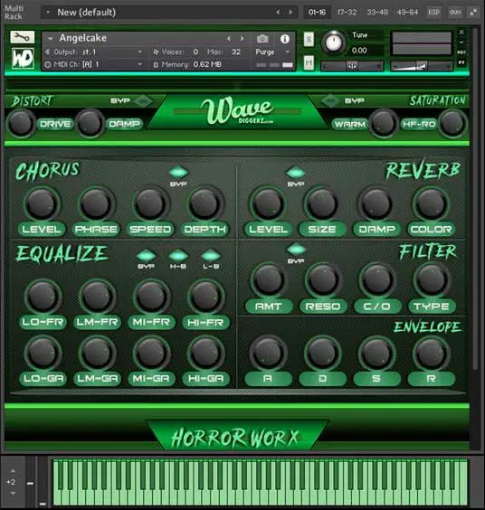Click the Saturation WARM knob

[383, 124]
